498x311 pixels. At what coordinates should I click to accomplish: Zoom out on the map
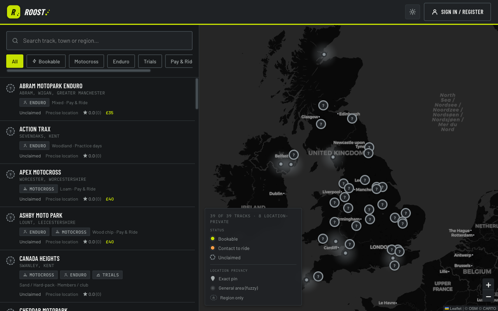(x=488, y=296)
